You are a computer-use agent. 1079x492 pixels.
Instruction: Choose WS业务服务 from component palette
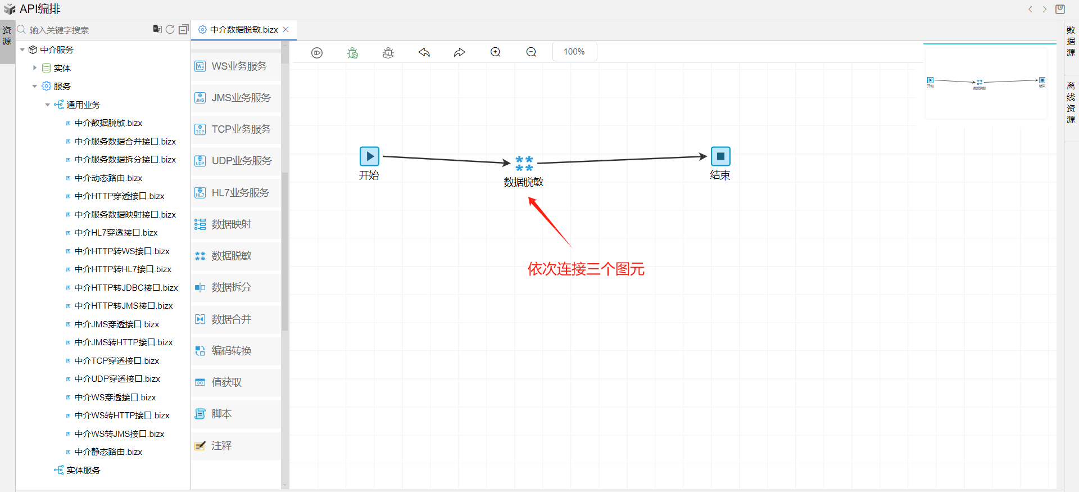(x=236, y=66)
